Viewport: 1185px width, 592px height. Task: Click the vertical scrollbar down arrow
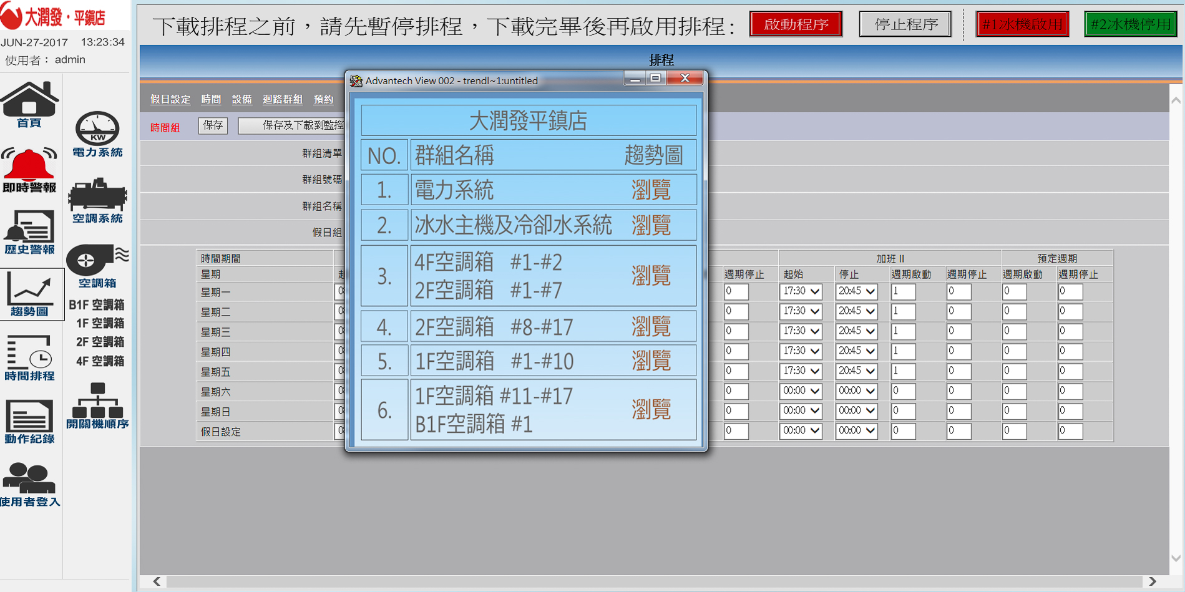click(1176, 558)
